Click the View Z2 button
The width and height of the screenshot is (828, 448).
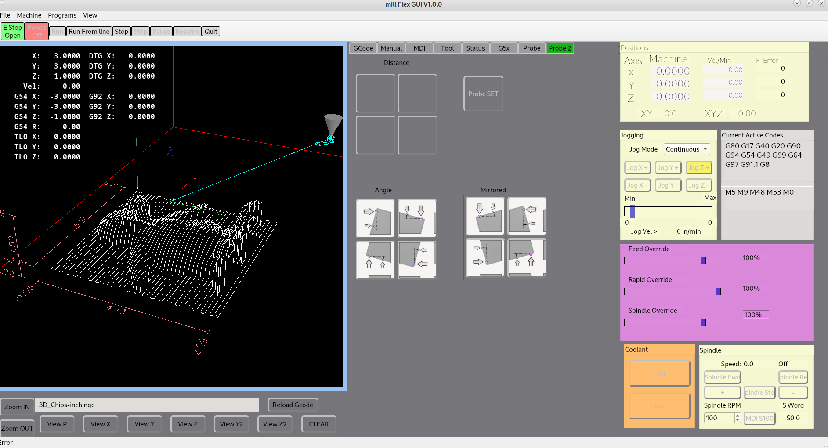pos(275,424)
